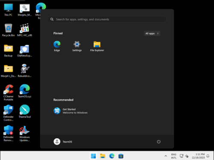The image size is (214, 160).
Task: Open pinned File Explorer in Start menu
Action: 97,46
